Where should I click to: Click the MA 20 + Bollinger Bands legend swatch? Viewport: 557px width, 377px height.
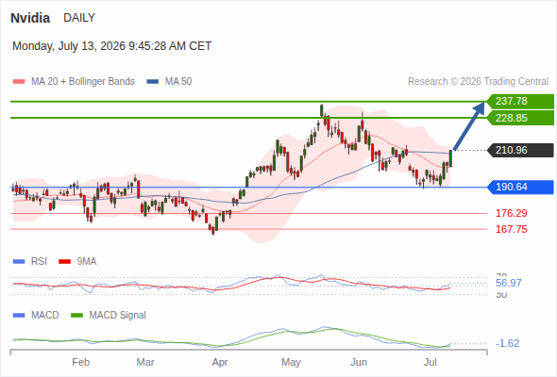pos(19,82)
